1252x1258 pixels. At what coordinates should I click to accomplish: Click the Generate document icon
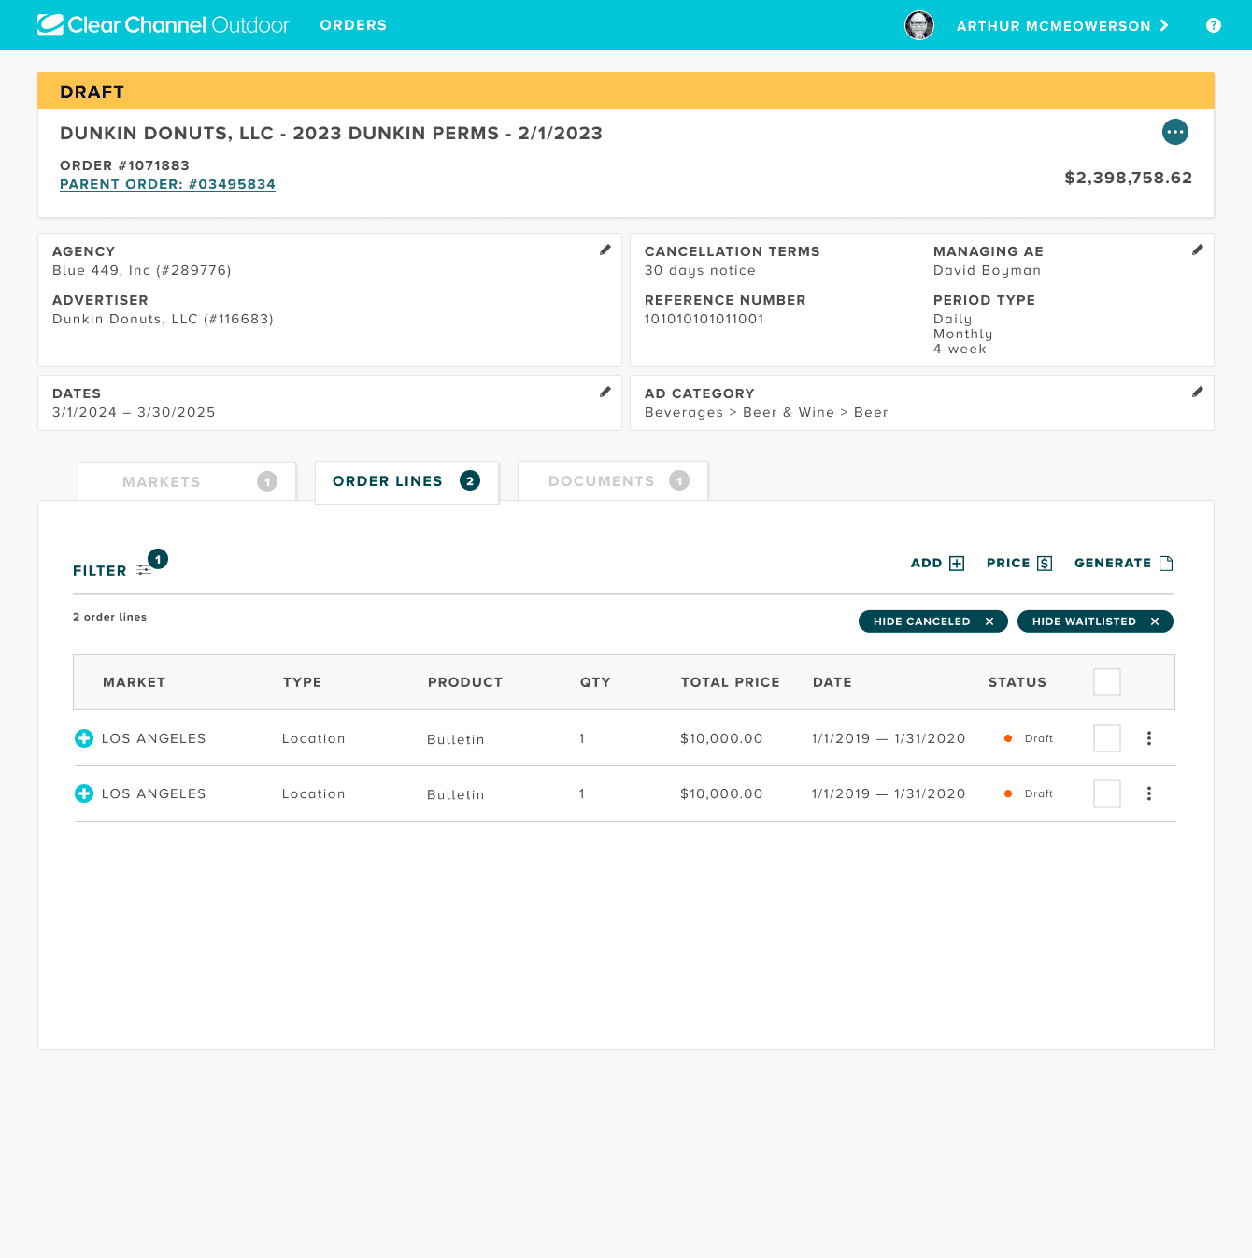[x=1166, y=564]
